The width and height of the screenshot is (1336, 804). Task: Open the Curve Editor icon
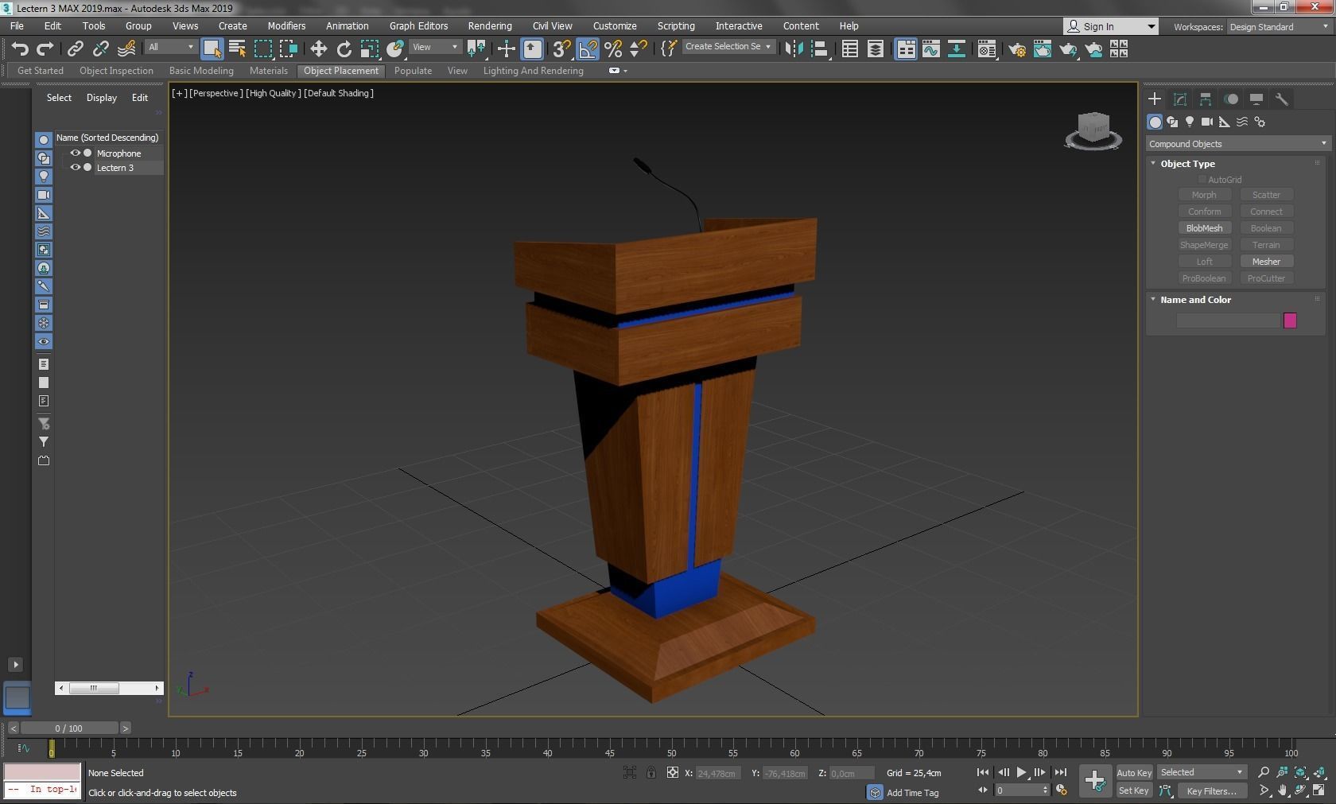[930, 49]
